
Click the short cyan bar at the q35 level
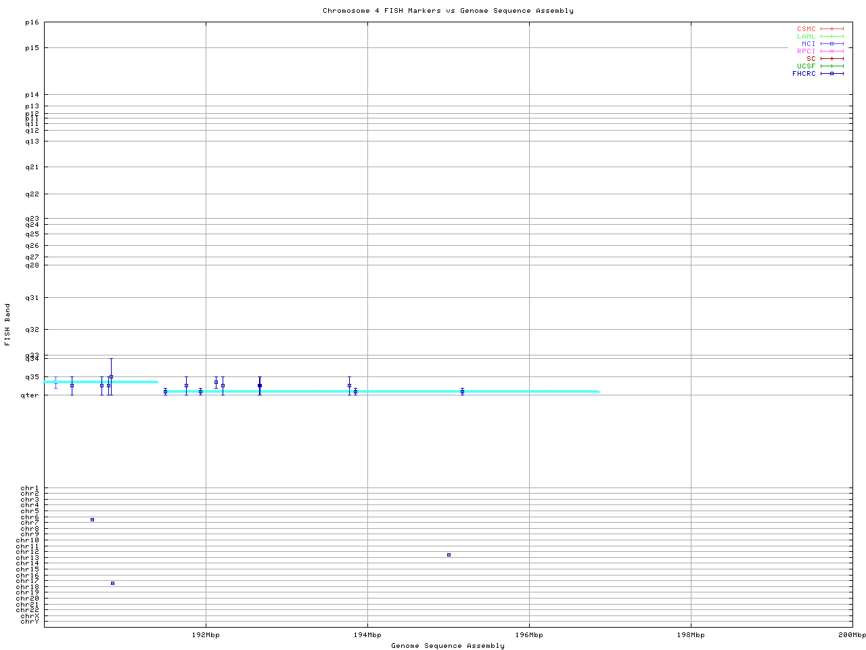(101, 382)
